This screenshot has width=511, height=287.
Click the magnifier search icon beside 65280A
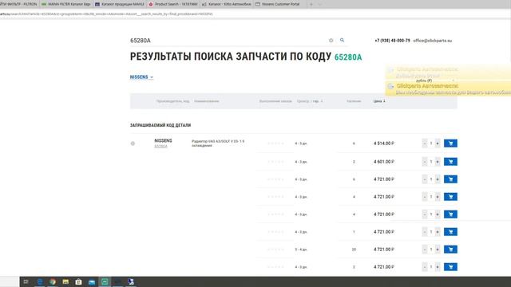342,40
